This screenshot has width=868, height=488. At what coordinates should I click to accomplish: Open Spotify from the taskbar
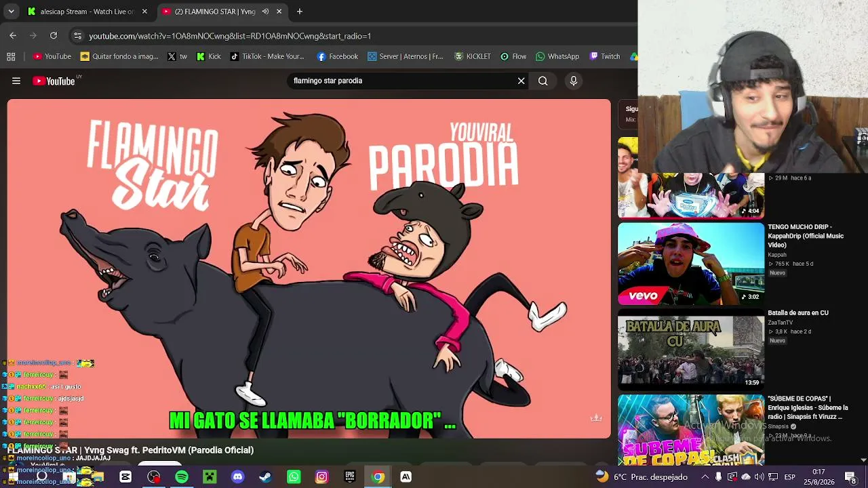pyautogui.click(x=182, y=477)
